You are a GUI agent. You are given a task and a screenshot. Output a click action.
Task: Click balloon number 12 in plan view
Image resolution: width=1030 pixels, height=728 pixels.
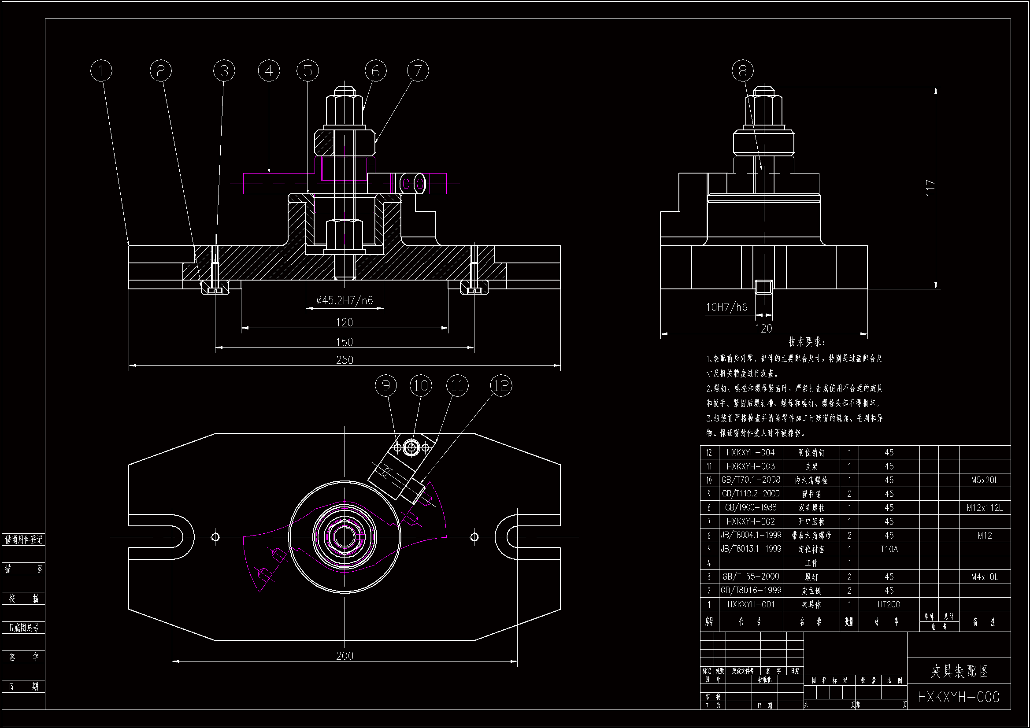pos(500,386)
